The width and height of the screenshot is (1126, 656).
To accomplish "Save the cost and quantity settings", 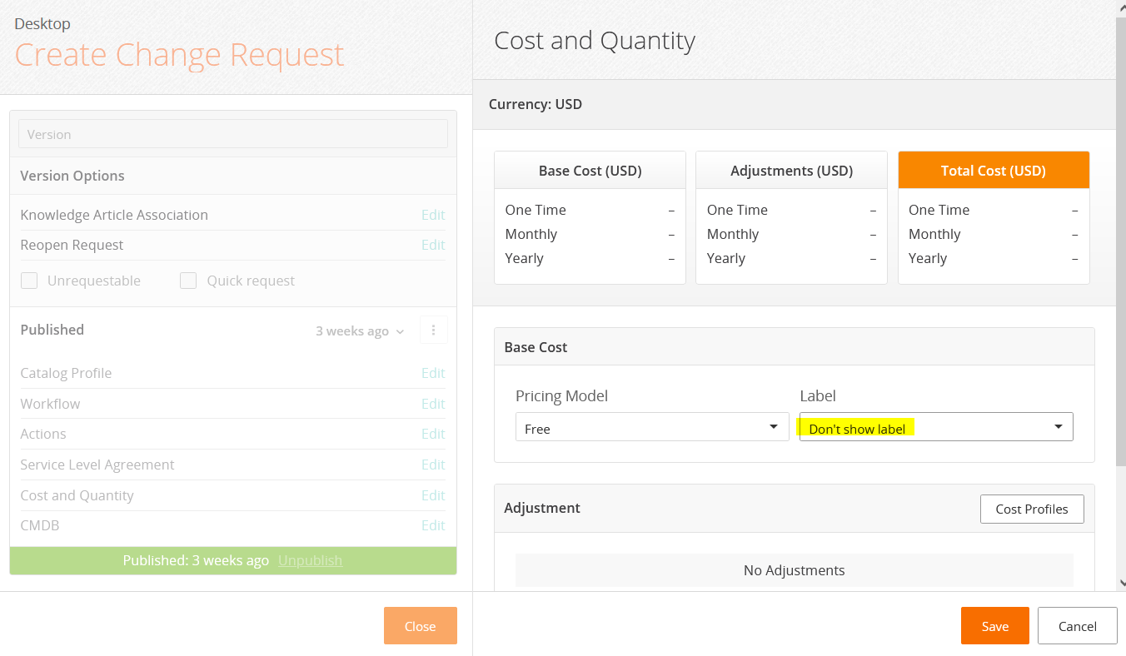I will 995,626.
